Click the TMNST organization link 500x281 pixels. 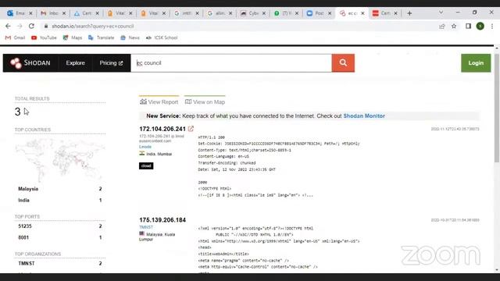click(x=146, y=227)
